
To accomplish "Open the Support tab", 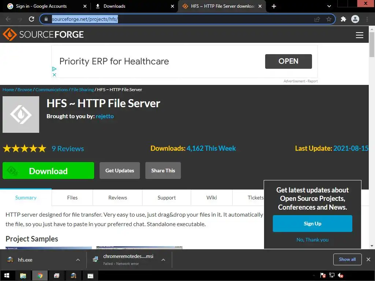I will pos(167,198).
